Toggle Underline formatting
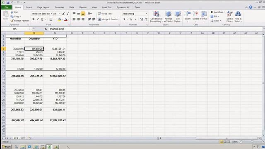The width and height of the screenshot is (265, 149). pyautogui.click(x=42, y=19)
